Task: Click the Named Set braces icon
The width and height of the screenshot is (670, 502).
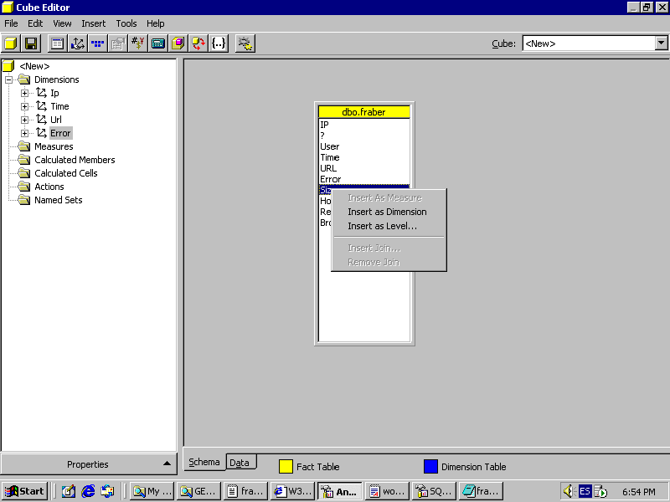Action: click(219, 43)
